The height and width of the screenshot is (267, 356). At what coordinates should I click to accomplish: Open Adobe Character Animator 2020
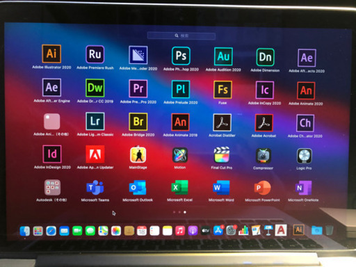(x=305, y=123)
